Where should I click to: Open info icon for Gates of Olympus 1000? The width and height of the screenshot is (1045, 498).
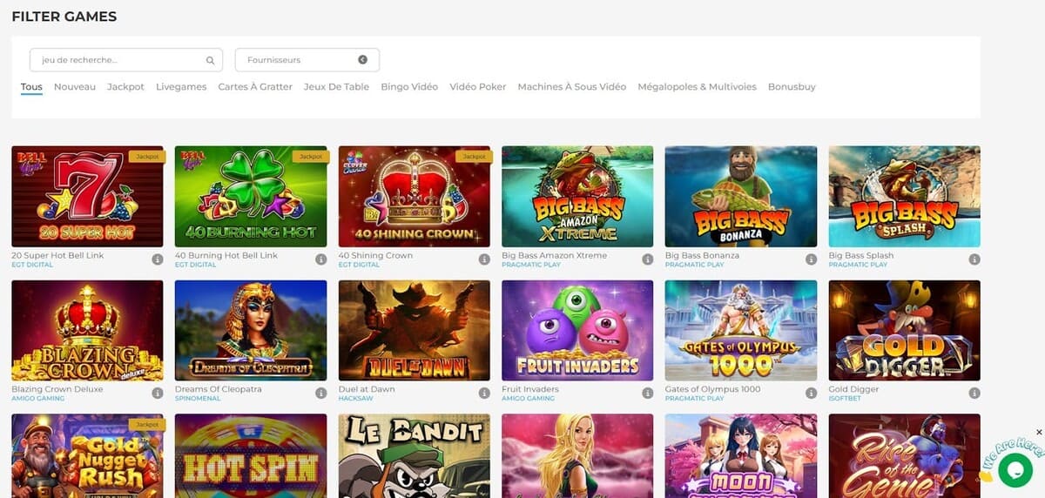811,394
